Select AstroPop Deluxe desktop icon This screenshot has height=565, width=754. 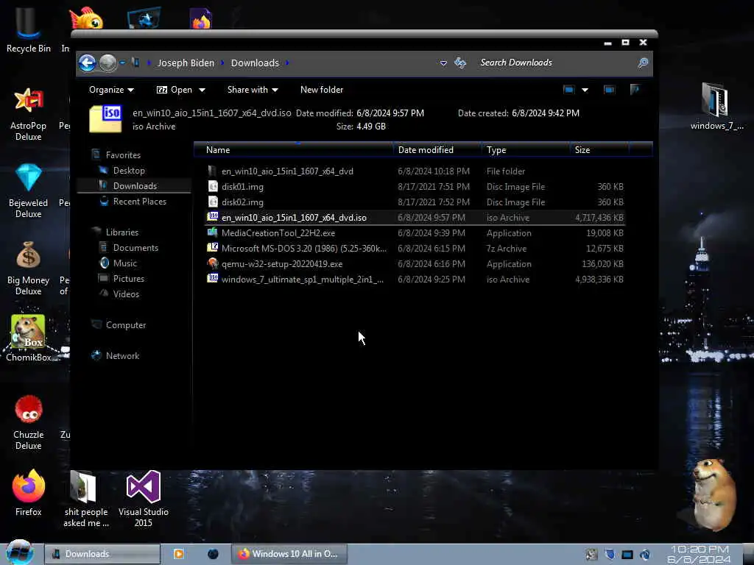coord(29,114)
